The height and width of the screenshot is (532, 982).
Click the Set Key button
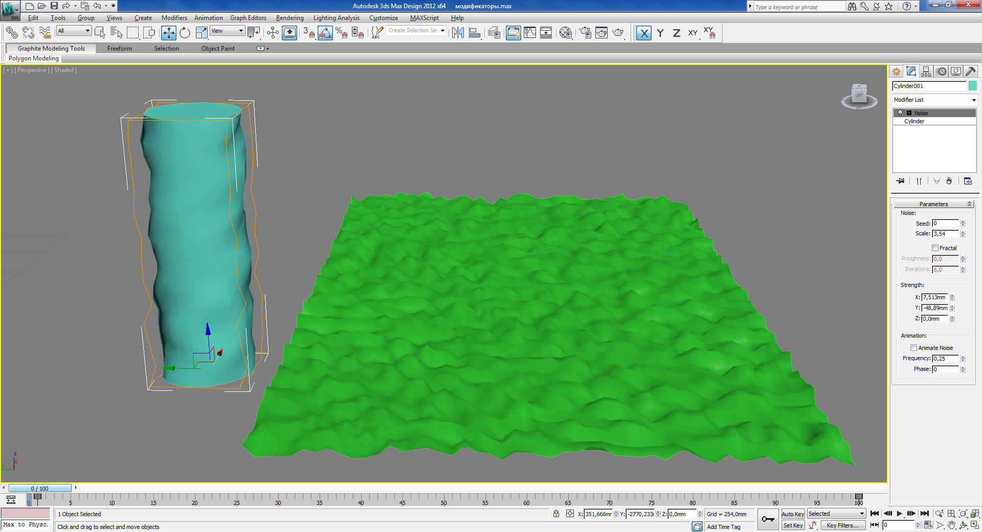(x=793, y=525)
